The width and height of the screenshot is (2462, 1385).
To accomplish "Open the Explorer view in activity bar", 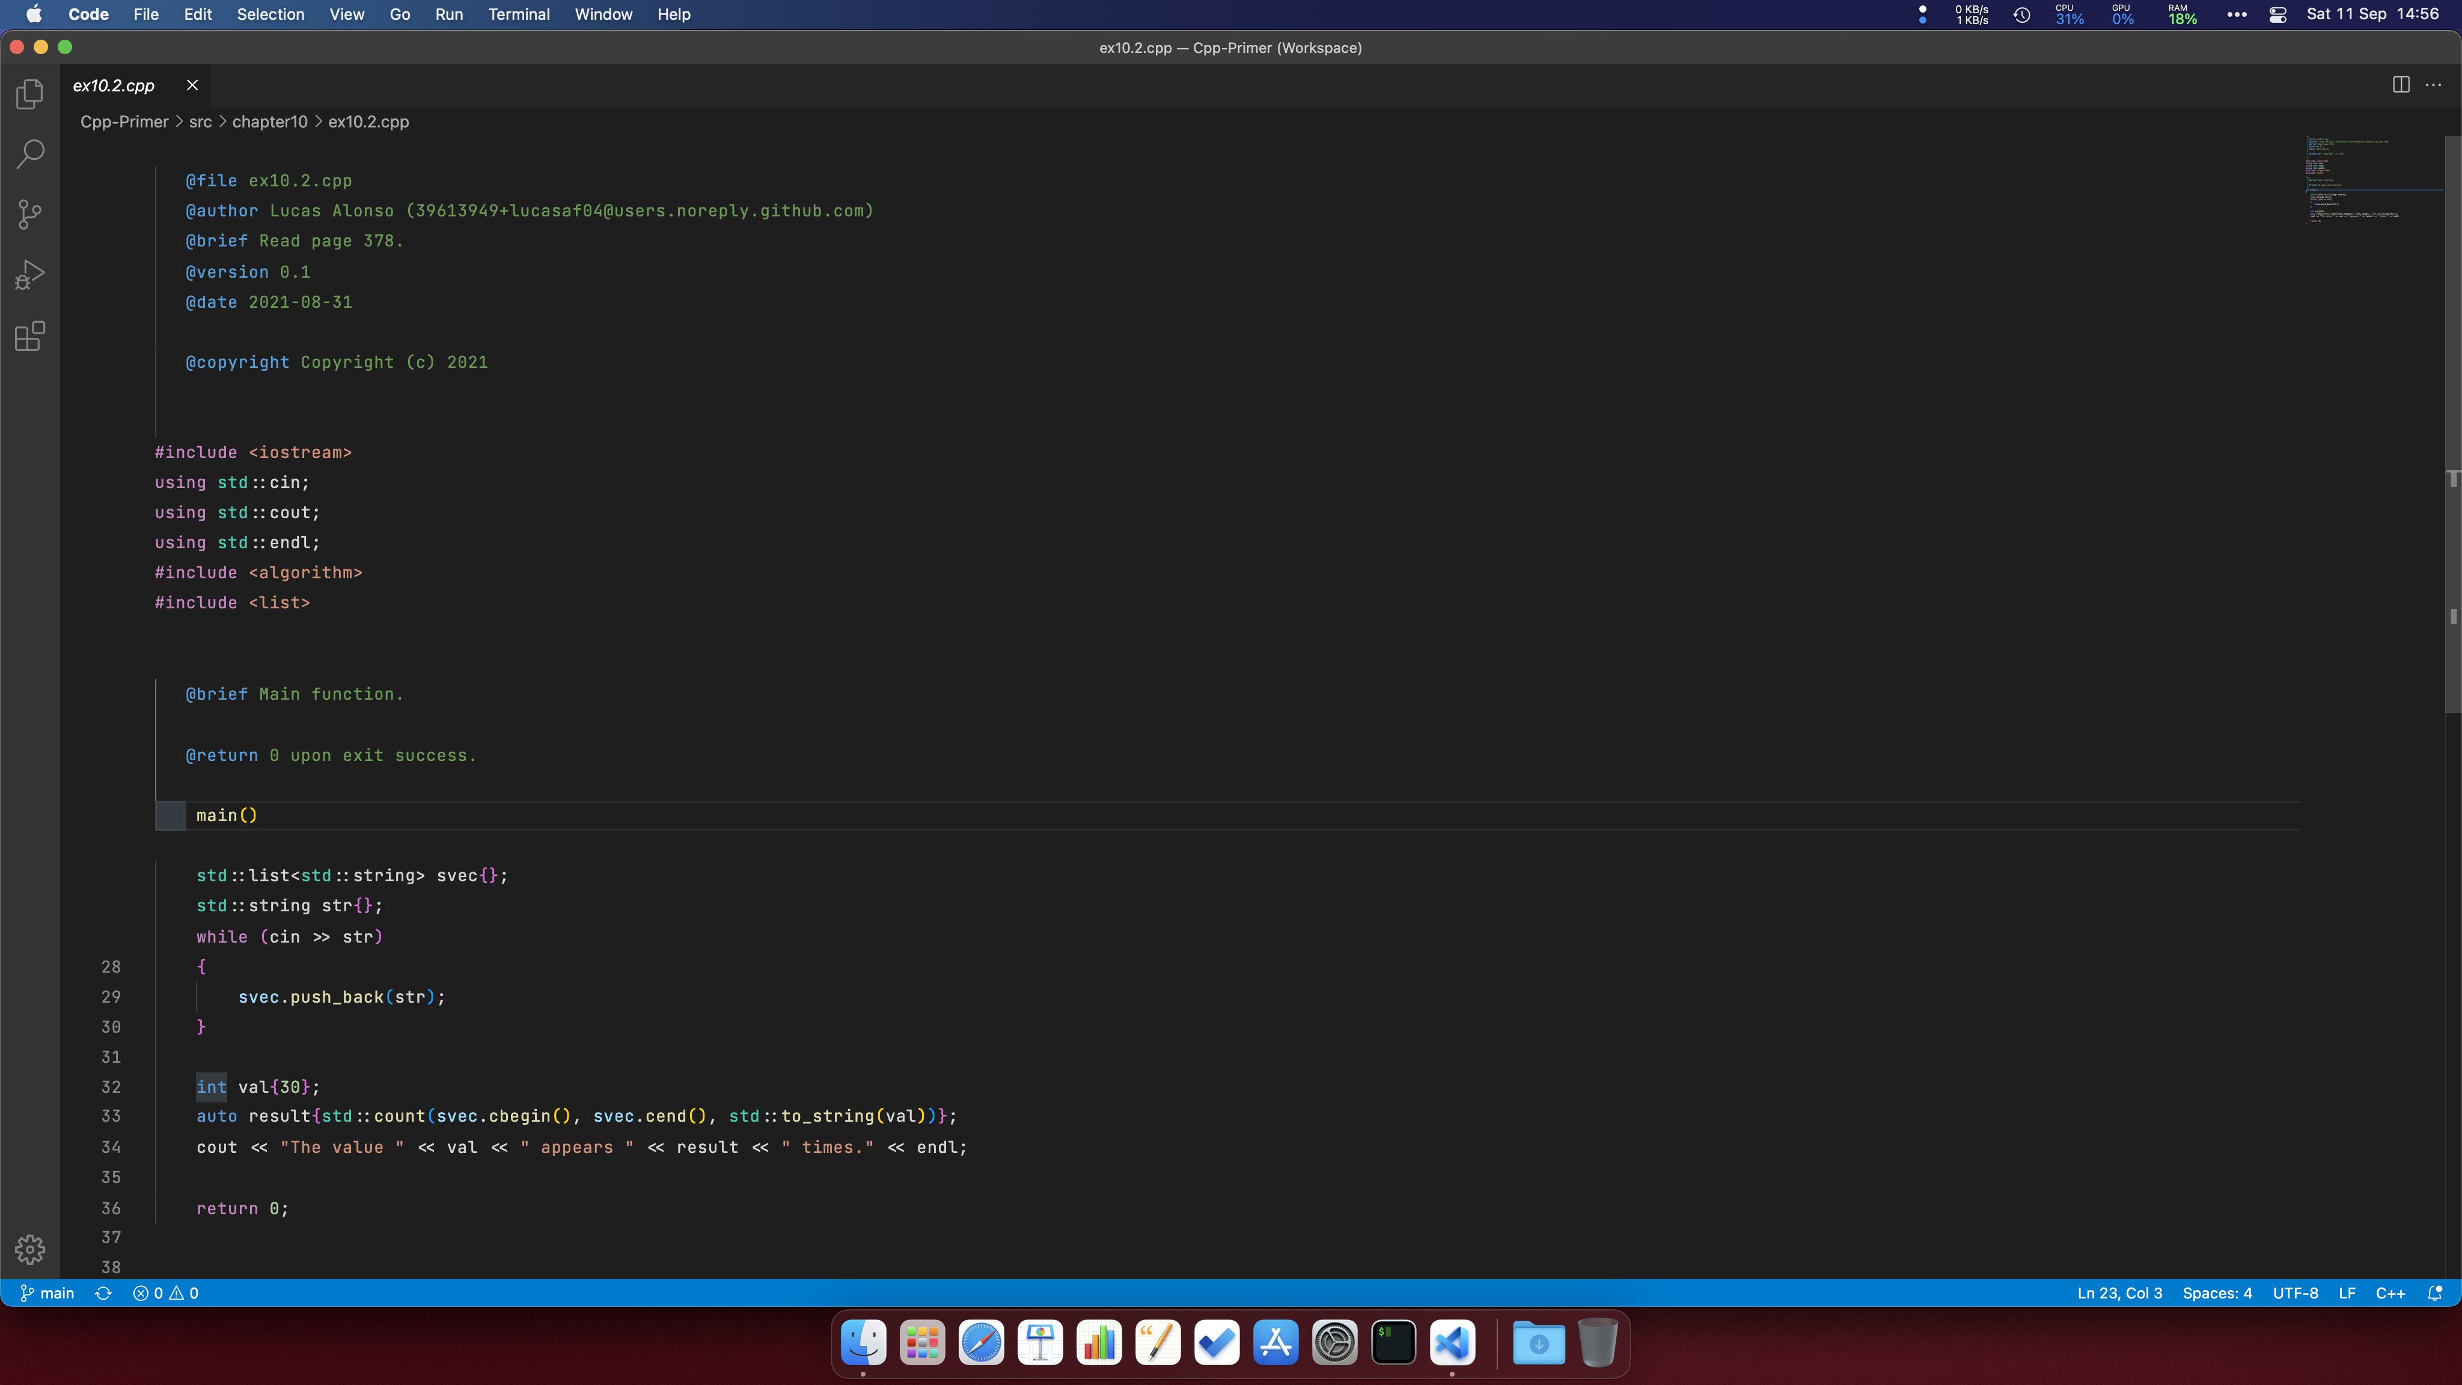I will pyautogui.click(x=29, y=94).
